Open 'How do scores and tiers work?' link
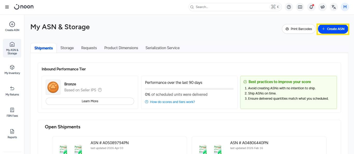Screen dimensions: 354x154 (x=172, y=102)
